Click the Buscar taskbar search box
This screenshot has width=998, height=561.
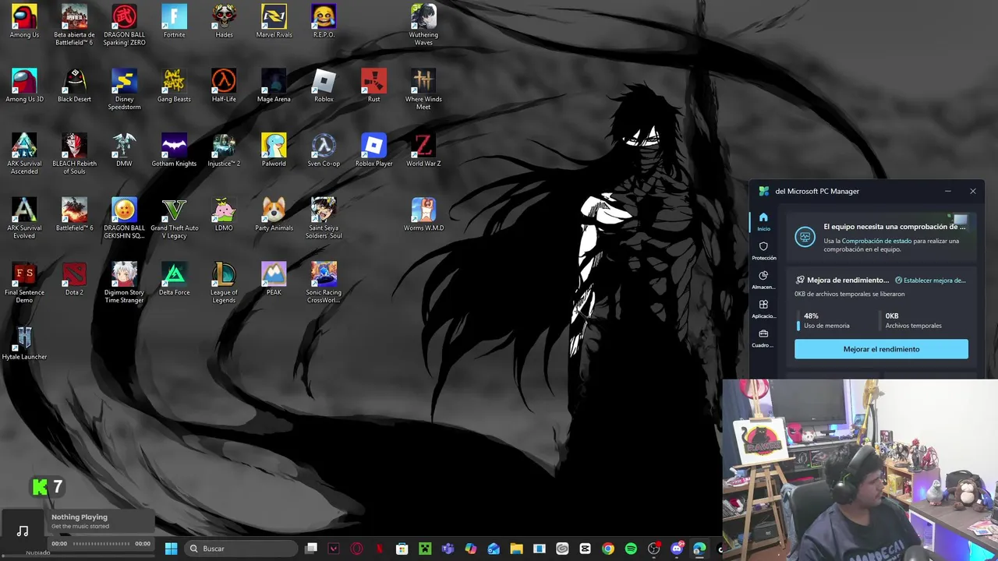click(x=241, y=549)
